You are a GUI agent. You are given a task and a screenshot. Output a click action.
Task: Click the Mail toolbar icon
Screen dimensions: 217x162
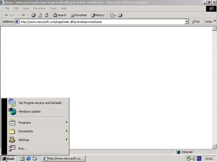coord(111,15)
